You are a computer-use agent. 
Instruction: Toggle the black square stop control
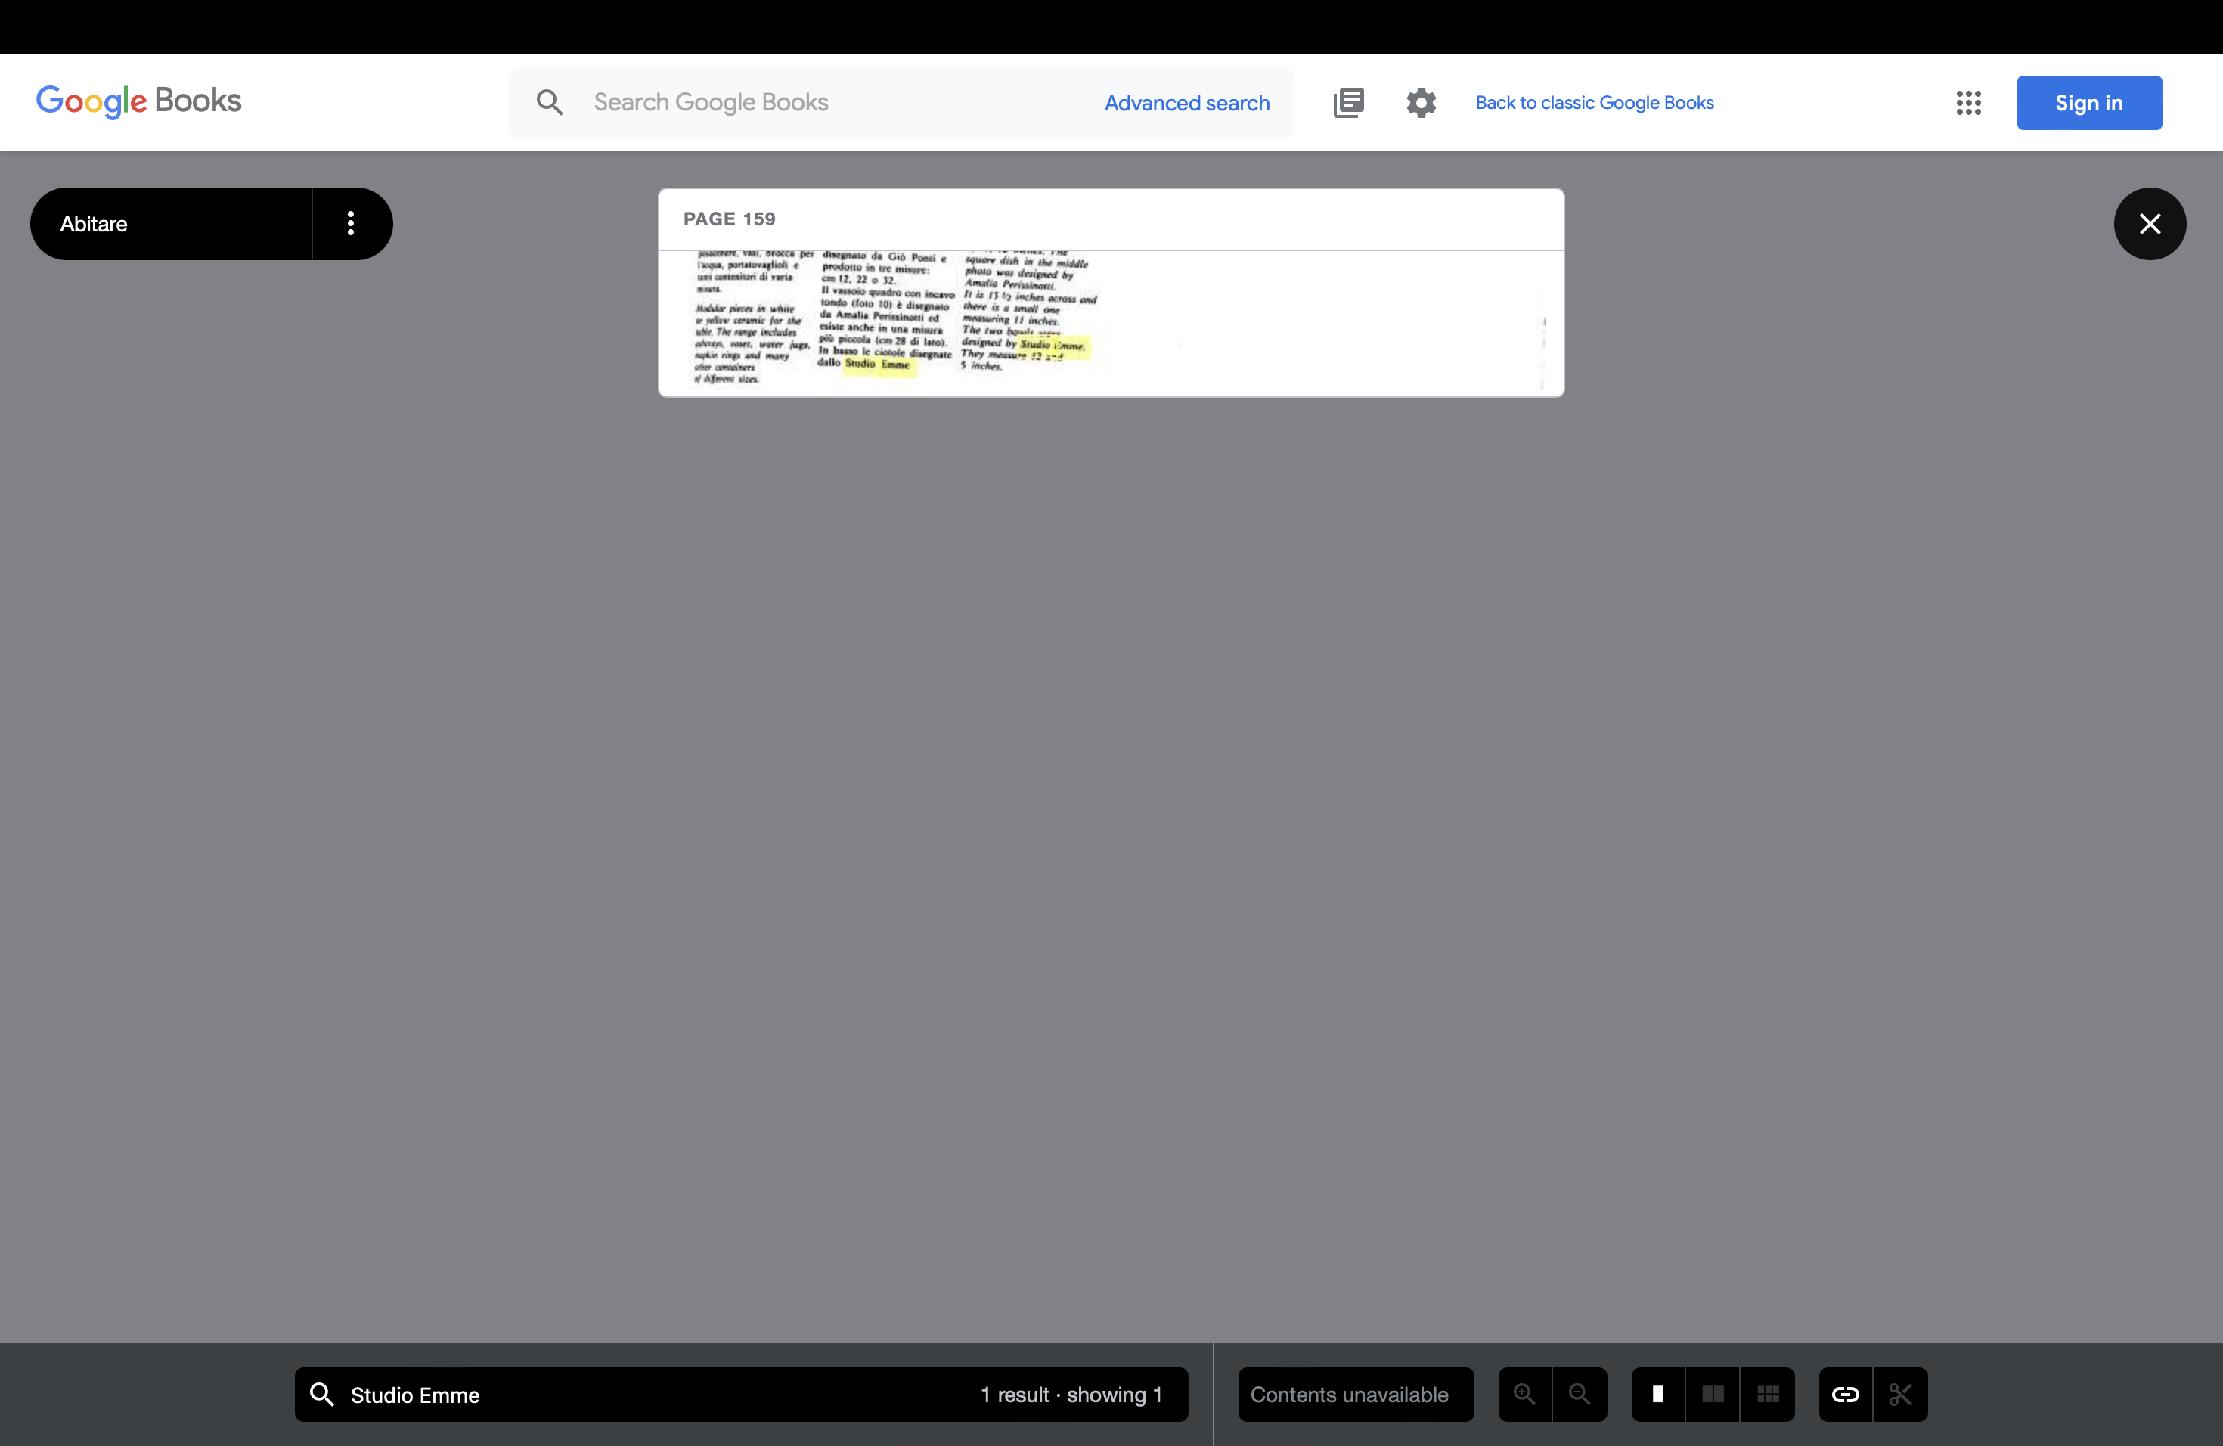coord(1659,1394)
